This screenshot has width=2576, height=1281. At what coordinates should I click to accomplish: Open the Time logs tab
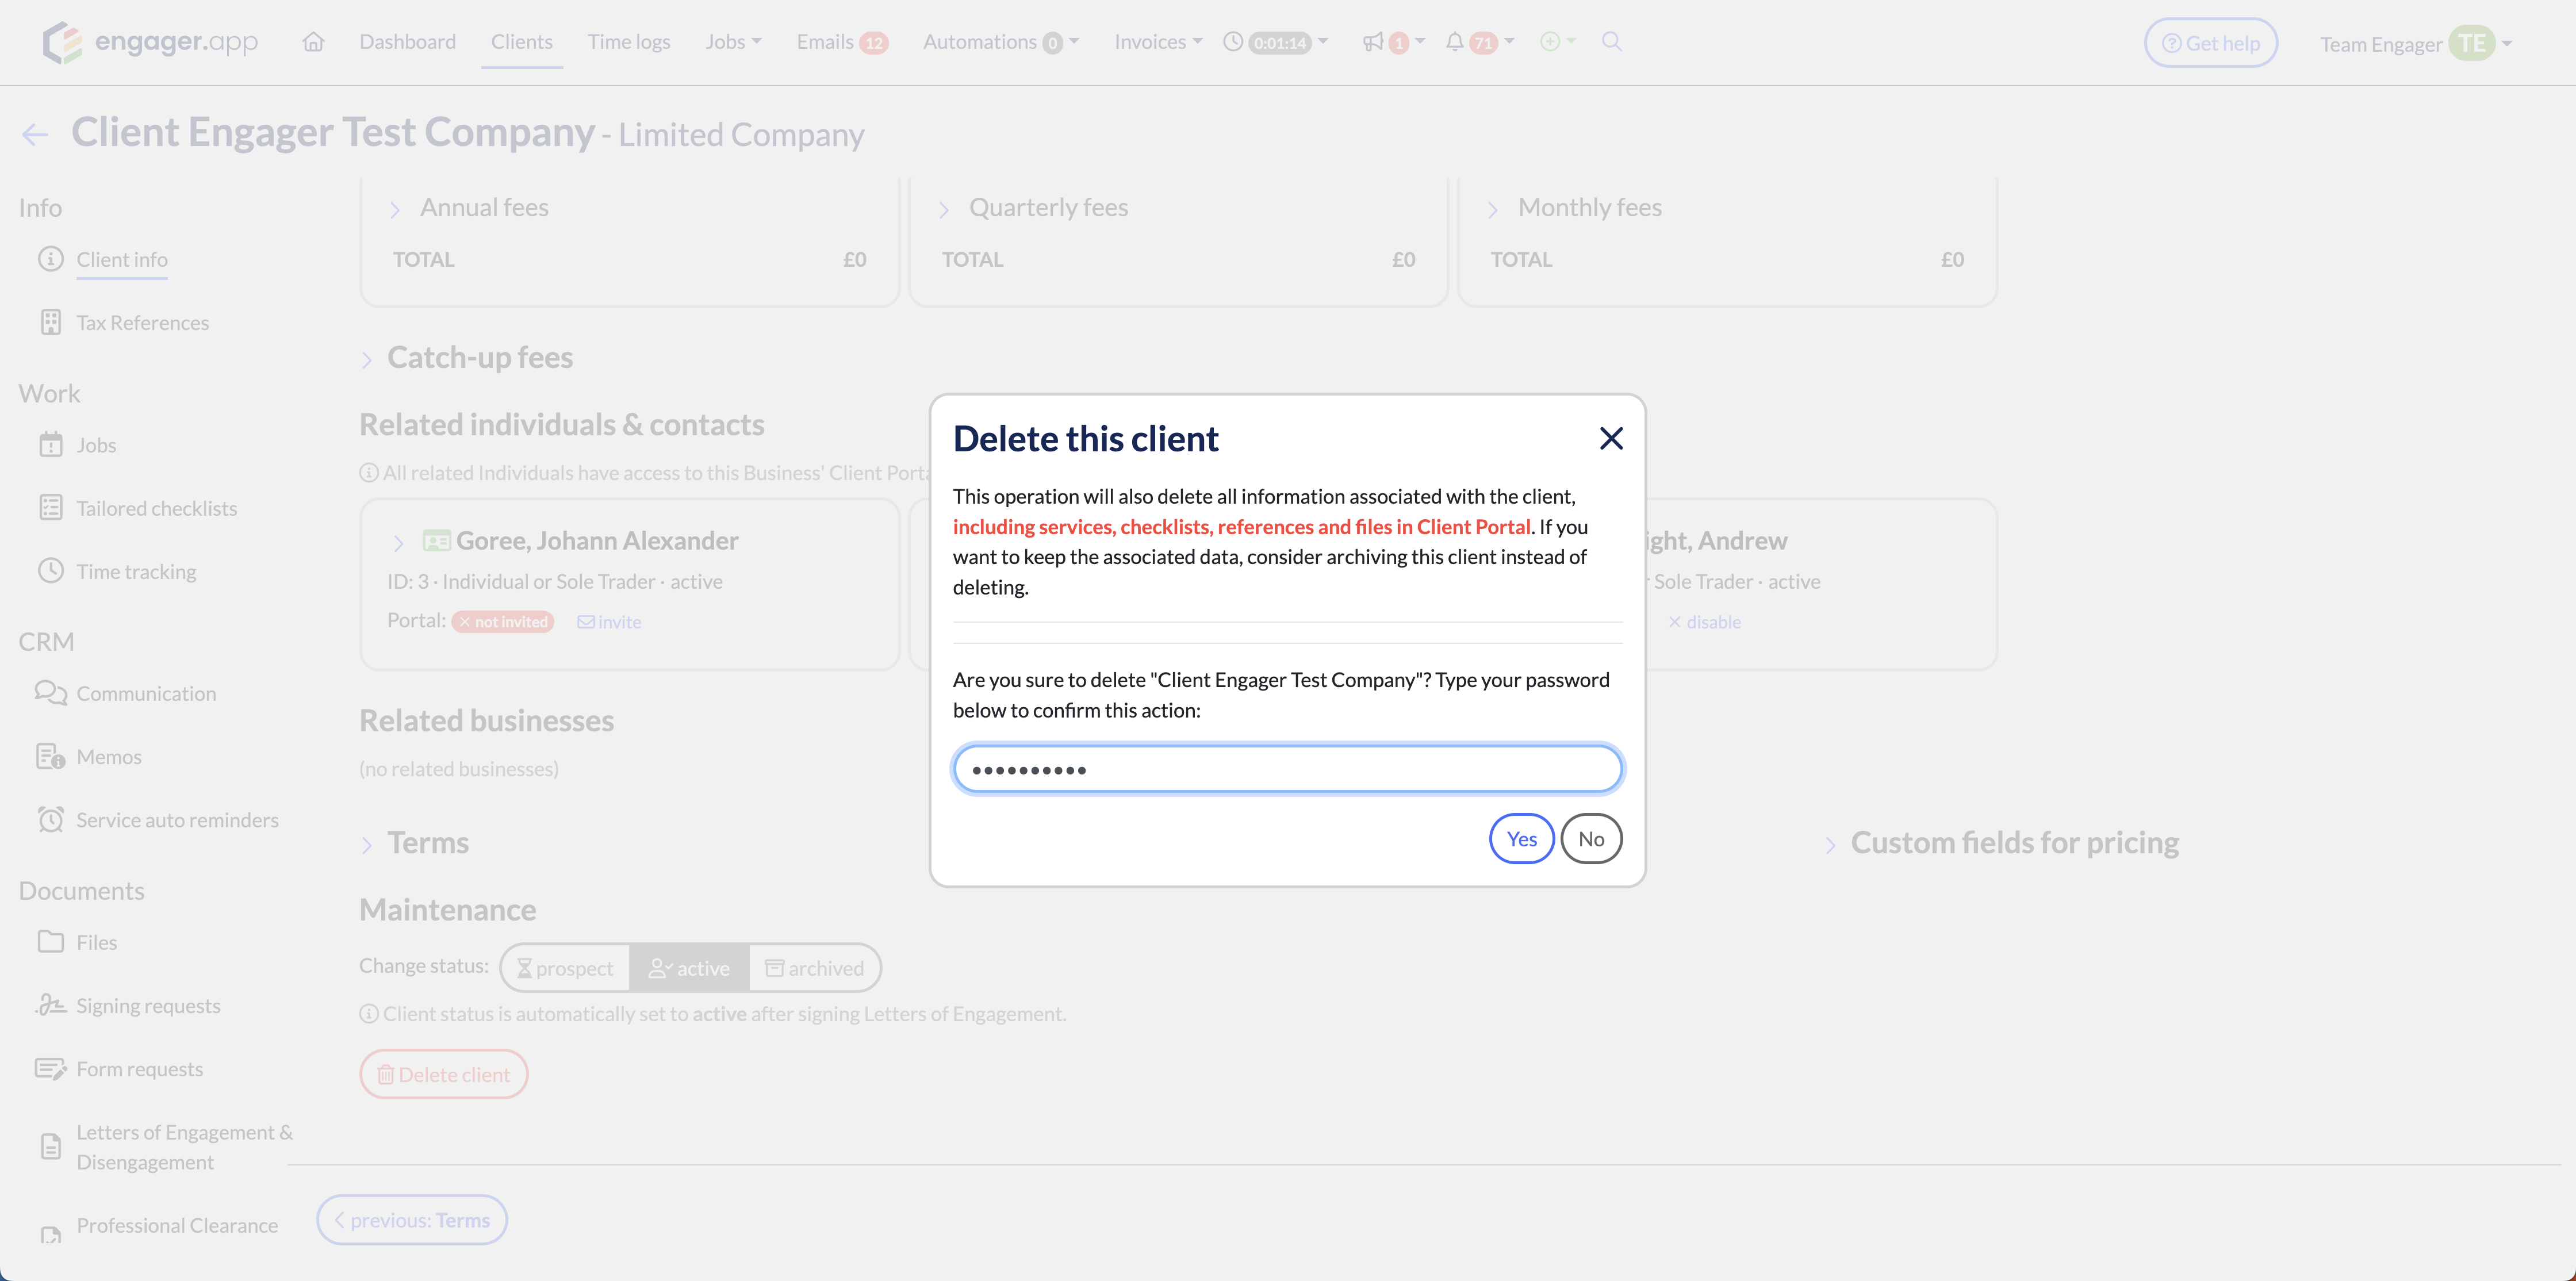[x=628, y=42]
